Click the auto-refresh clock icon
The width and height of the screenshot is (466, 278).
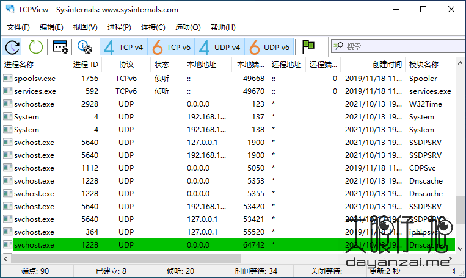tap(12, 47)
